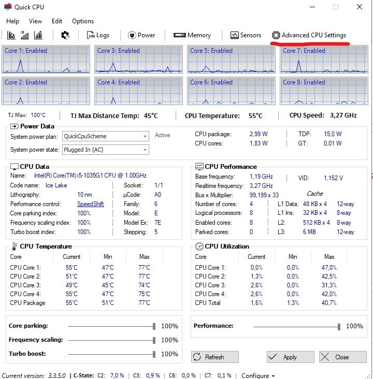The height and width of the screenshot is (379, 373).
Task: Open the third chart toolbar icon
Action: click(x=38, y=35)
